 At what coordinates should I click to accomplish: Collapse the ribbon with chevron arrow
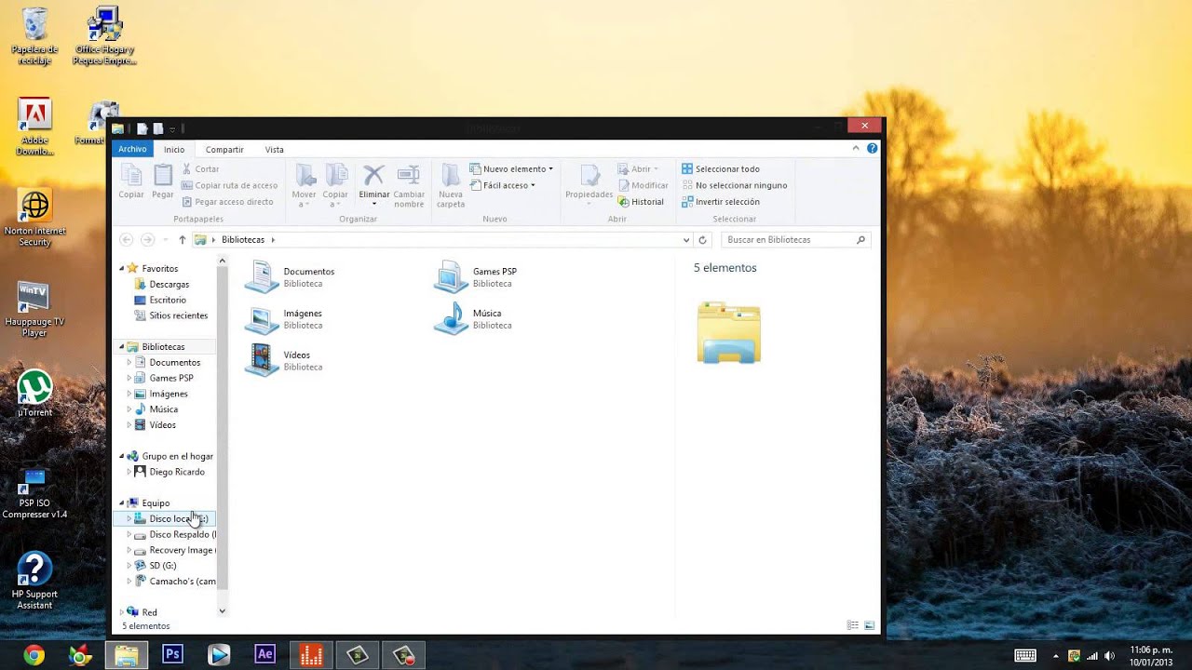click(856, 148)
